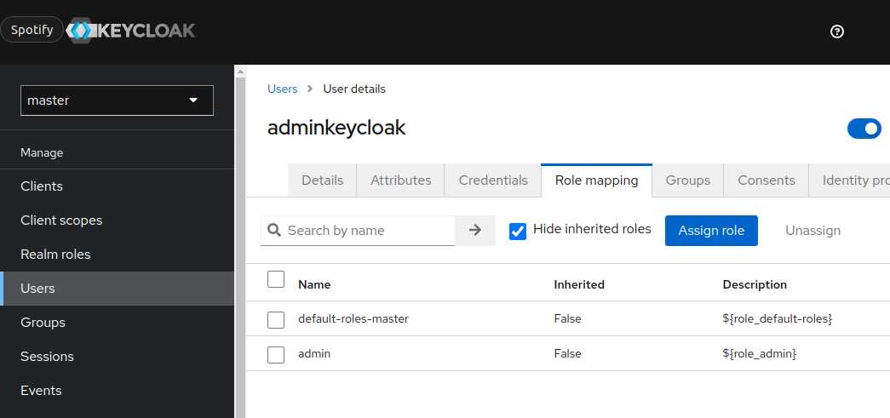Click the Users breadcrumb link

(282, 89)
